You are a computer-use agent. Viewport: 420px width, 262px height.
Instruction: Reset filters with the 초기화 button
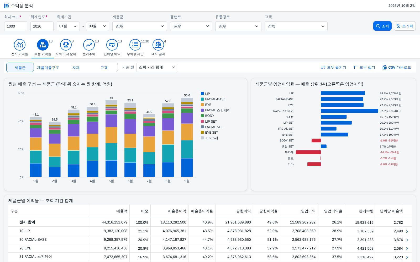click(405, 26)
